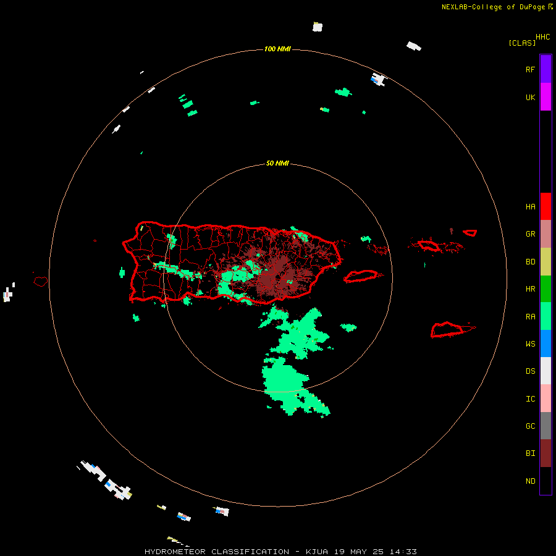
Task: Click the Hydrometeor Classification title caption
Action: [x=280, y=552]
